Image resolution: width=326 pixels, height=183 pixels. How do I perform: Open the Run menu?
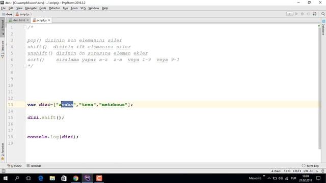click(x=65, y=8)
